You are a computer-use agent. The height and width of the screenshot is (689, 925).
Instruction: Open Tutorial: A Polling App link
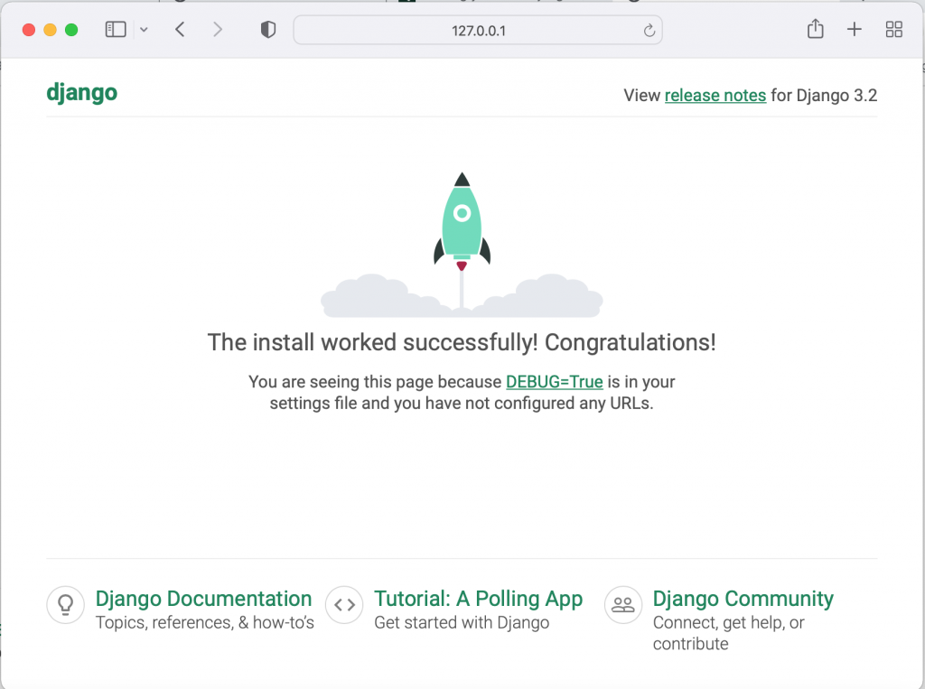(x=479, y=599)
